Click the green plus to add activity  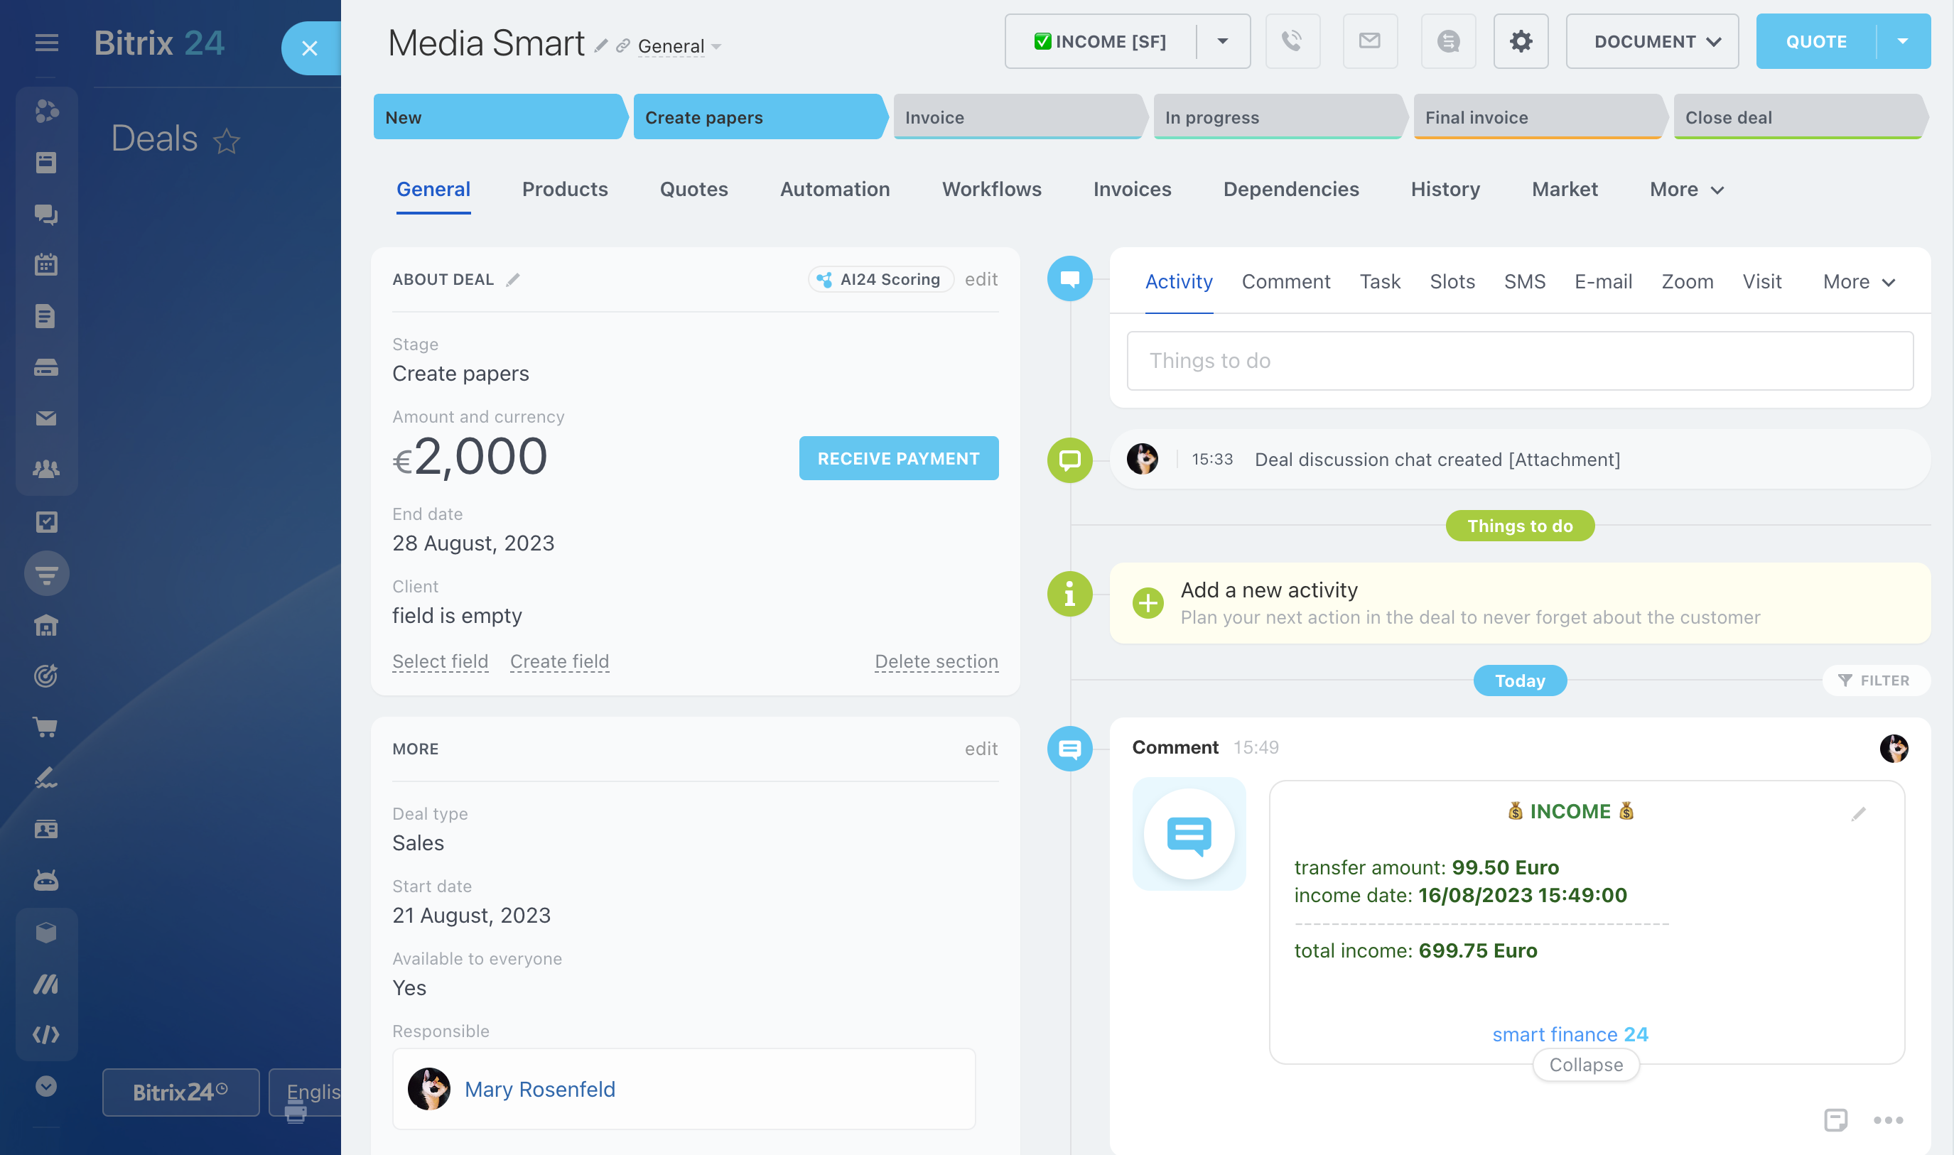tap(1148, 603)
